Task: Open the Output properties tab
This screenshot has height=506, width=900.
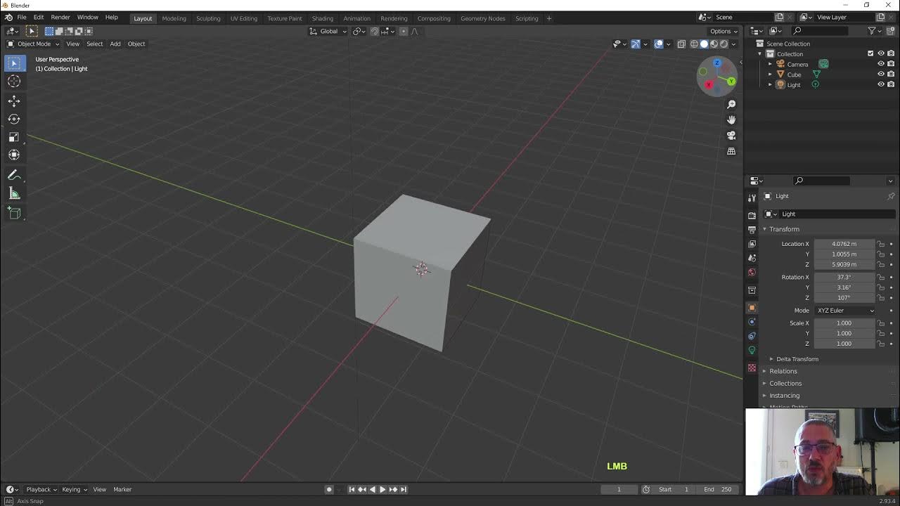Action: click(x=752, y=229)
